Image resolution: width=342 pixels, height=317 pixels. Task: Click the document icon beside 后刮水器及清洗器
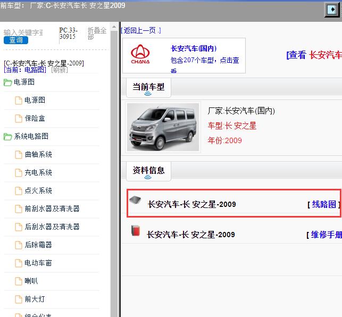tap(19, 227)
